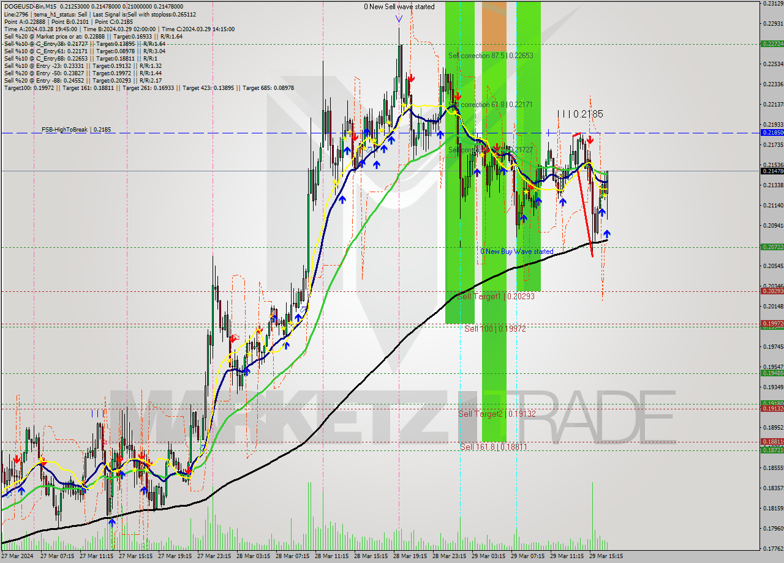Click the Sell %10 @ Entry -23 line
Screen dimensions: 784x563
coord(82,66)
